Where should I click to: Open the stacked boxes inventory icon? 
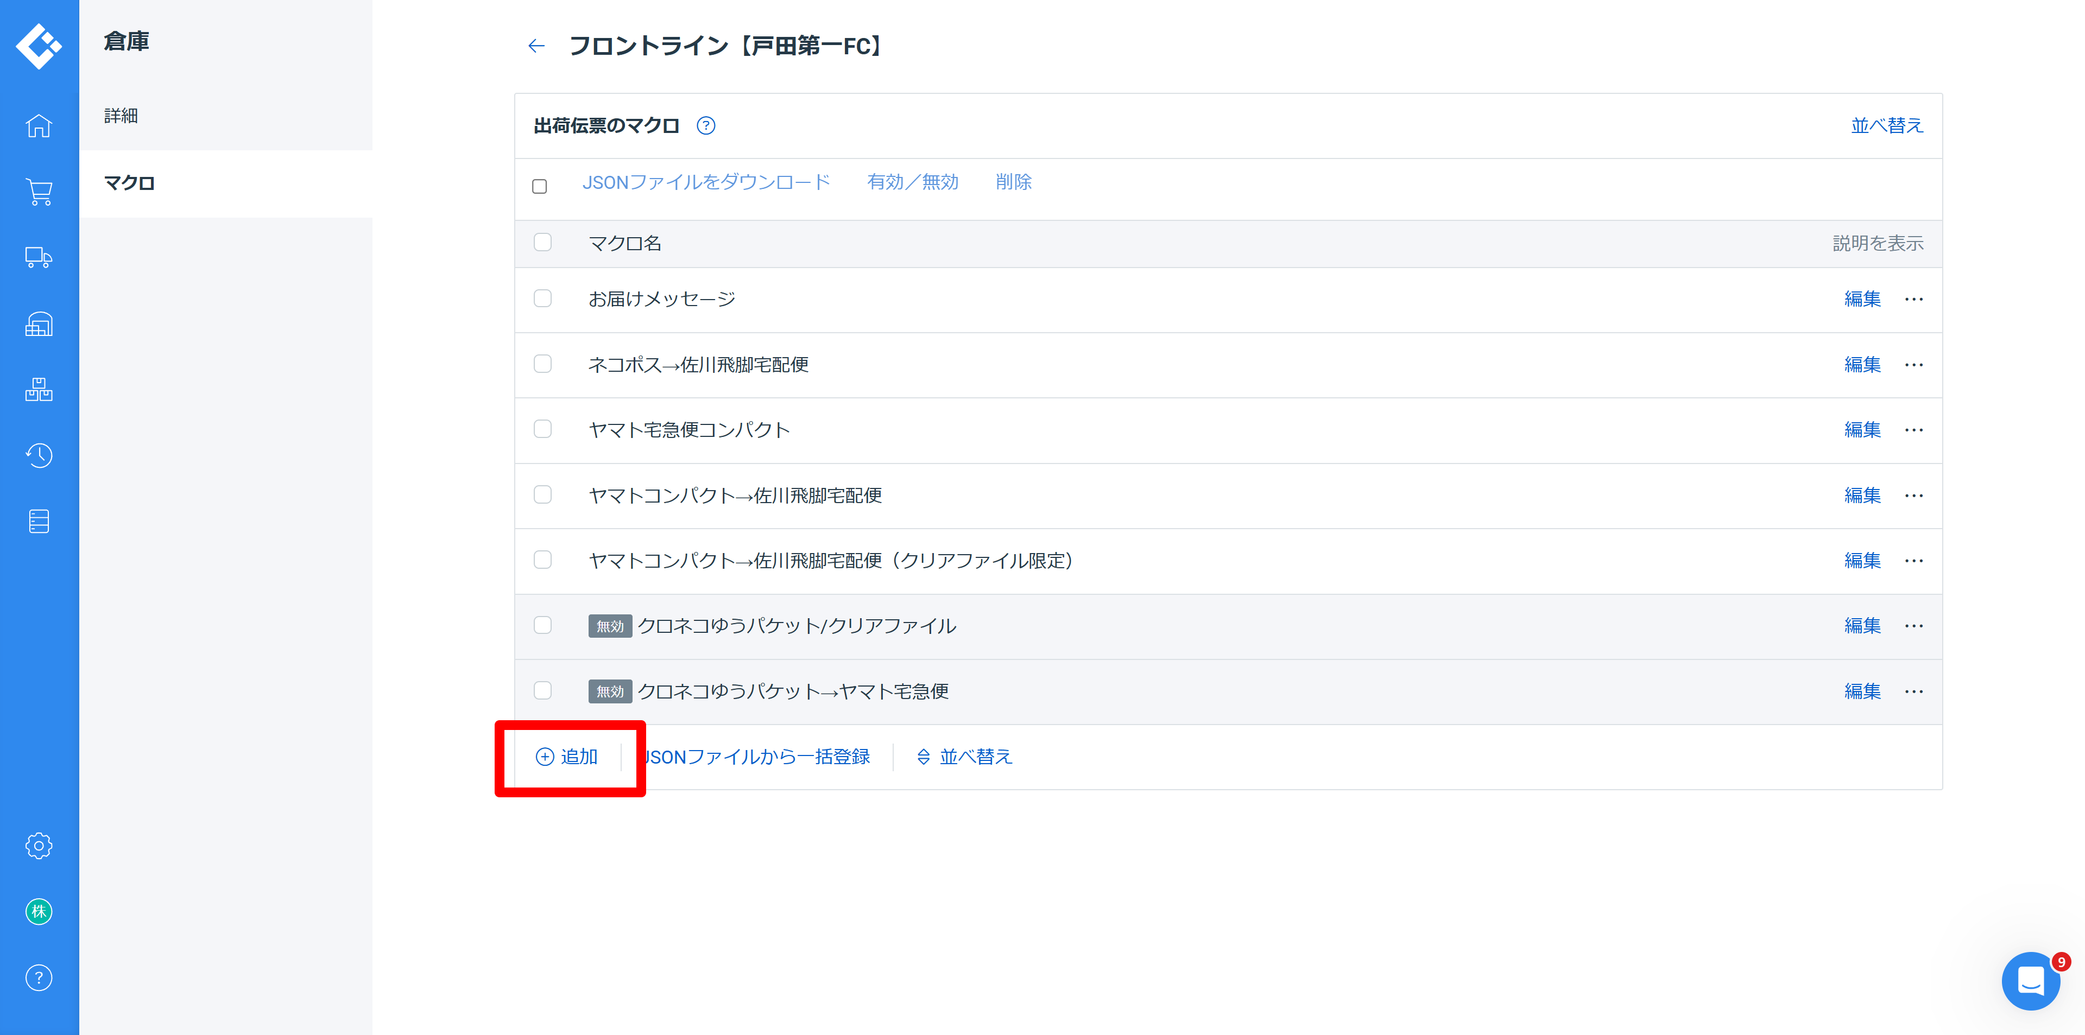(x=39, y=389)
